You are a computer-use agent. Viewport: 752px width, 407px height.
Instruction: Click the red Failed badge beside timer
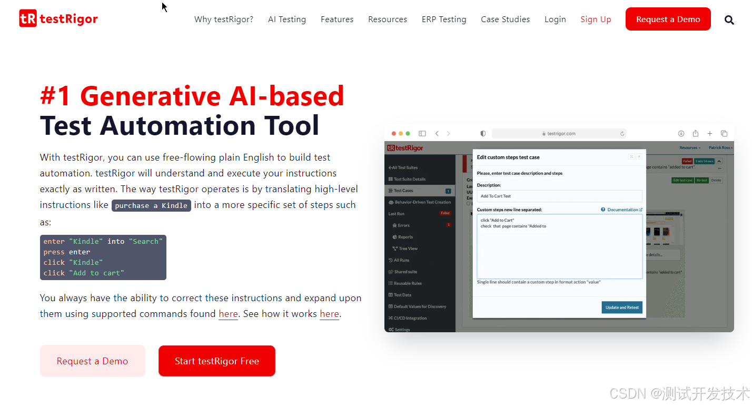coord(687,161)
